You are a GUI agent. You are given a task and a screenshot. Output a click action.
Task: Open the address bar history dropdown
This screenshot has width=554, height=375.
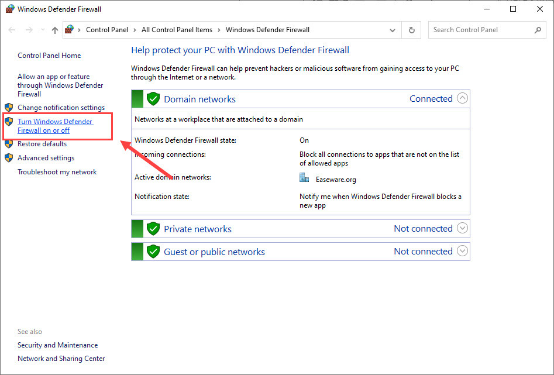pyautogui.click(x=392, y=30)
